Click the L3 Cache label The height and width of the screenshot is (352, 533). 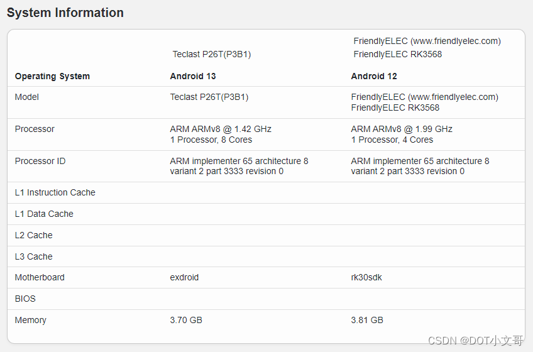point(34,257)
